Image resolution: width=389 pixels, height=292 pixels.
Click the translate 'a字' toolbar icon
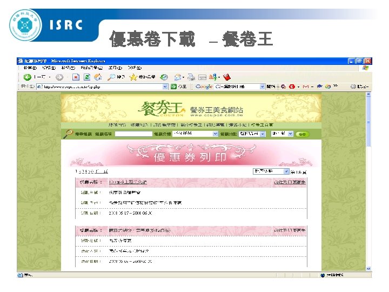(213, 77)
